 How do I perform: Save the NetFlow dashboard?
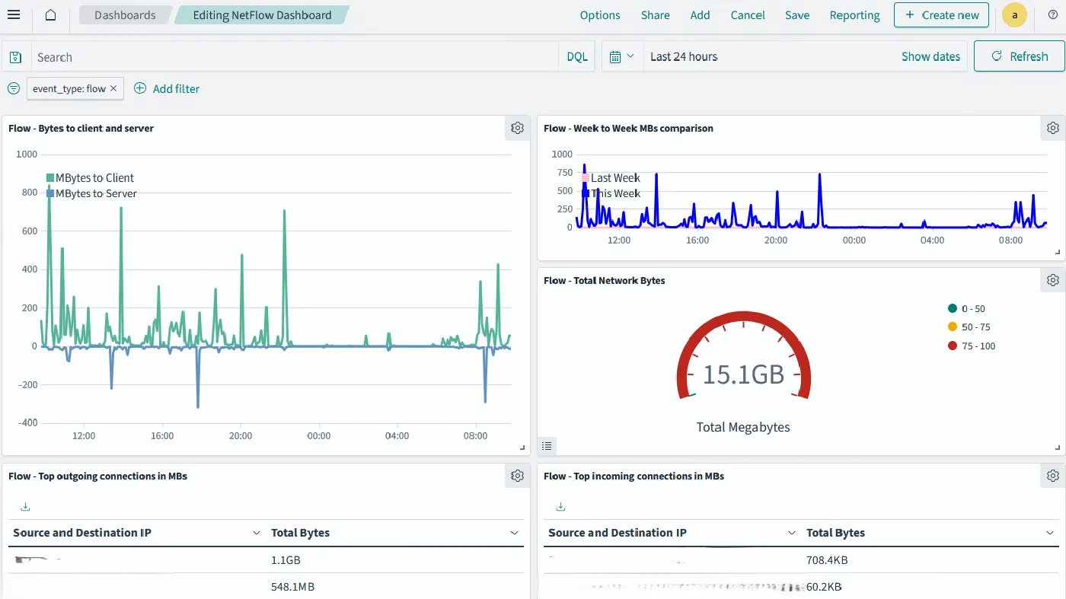(797, 15)
